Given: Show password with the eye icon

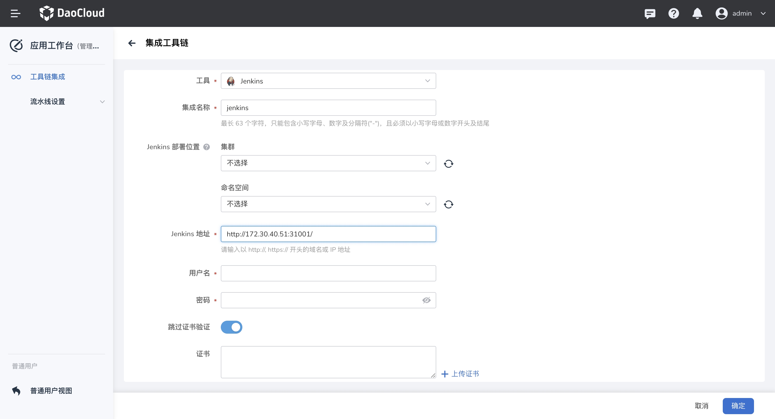Looking at the screenshot, I should point(426,300).
